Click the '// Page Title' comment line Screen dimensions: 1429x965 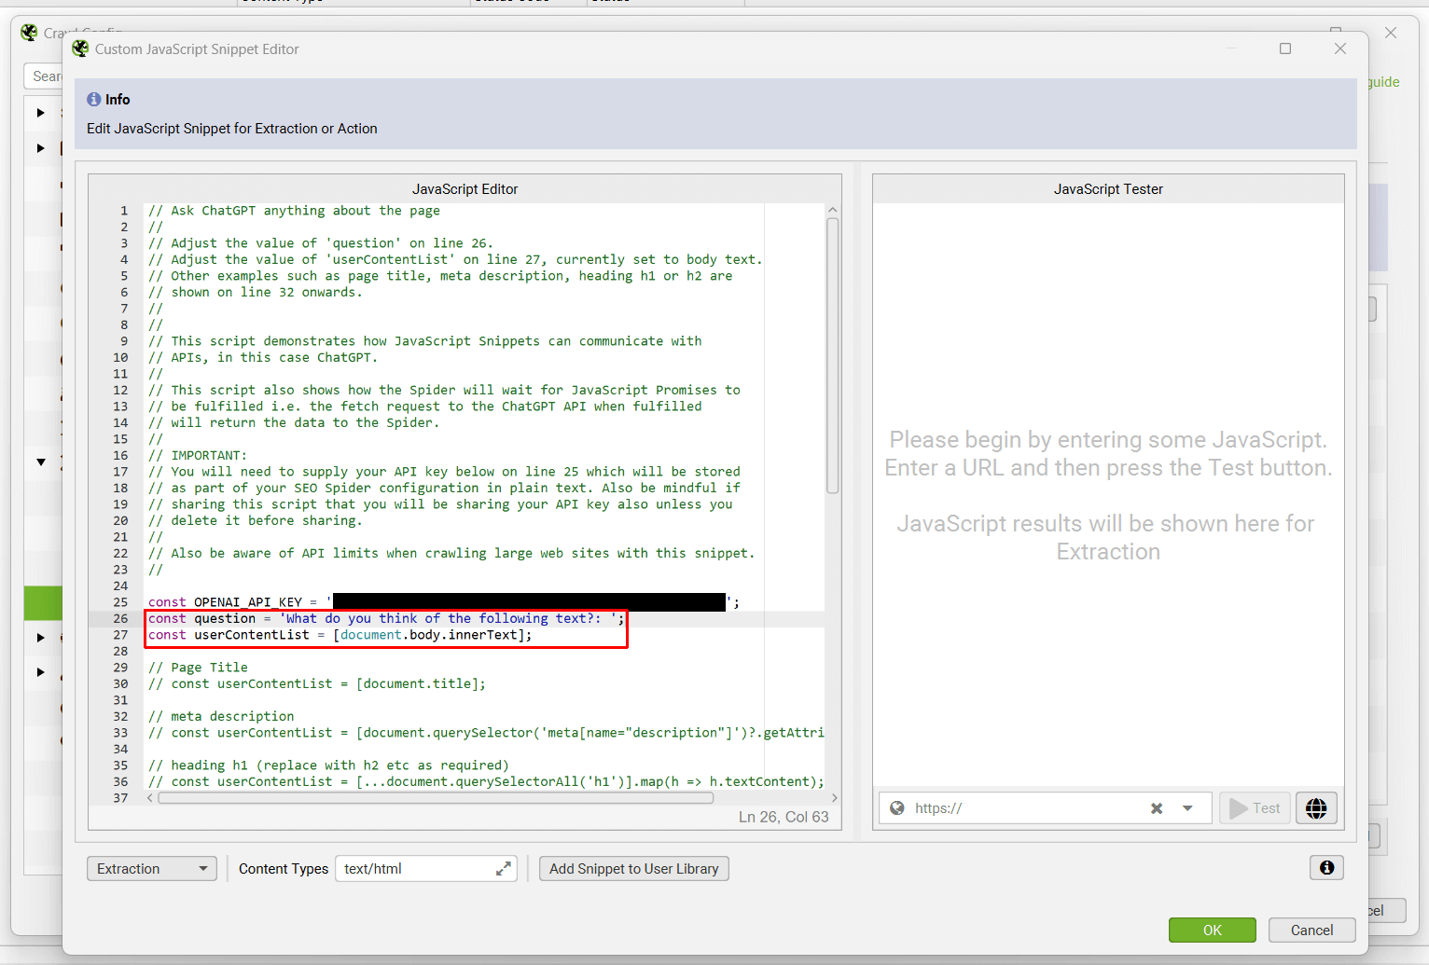(198, 668)
